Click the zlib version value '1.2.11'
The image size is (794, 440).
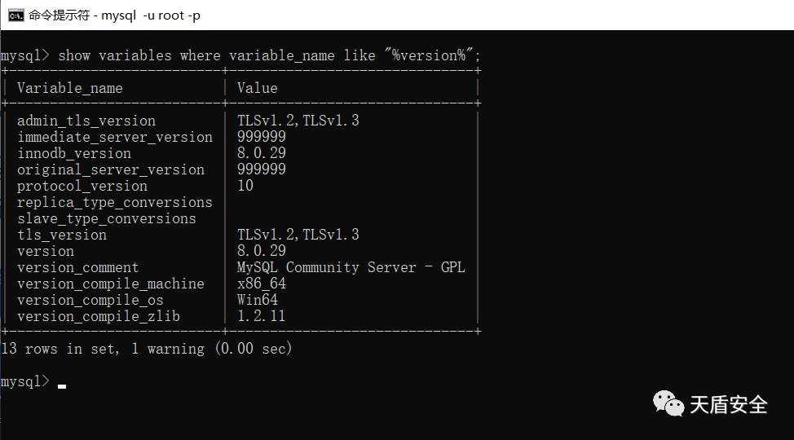click(x=262, y=316)
